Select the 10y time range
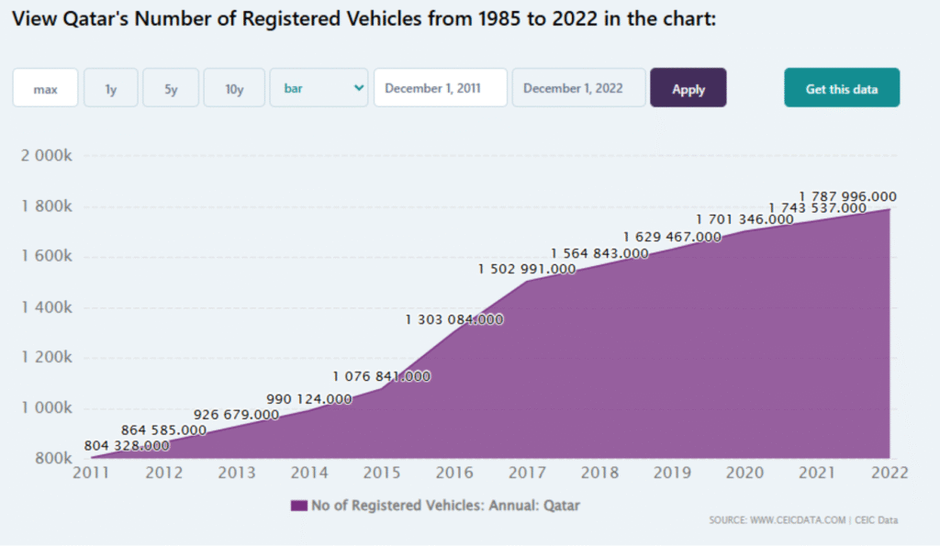This screenshot has width=940, height=546. tap(234, 88)
